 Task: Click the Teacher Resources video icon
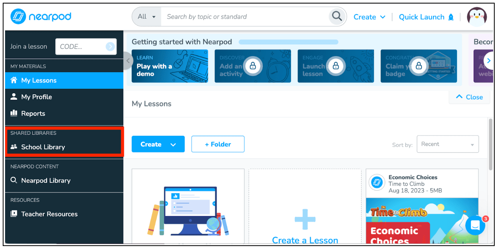coord(14,214)
